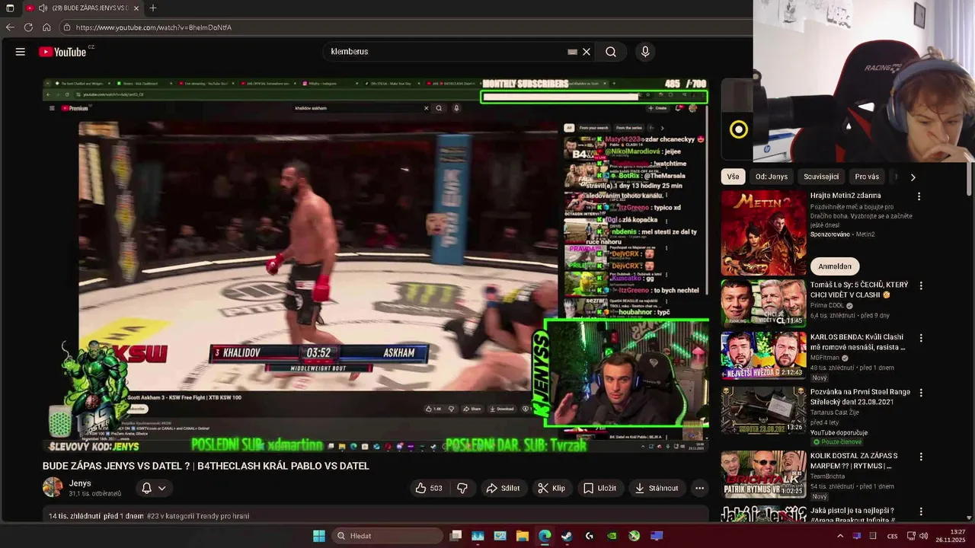Viewport: 975px width, 548px height.
Task: Open 'Pozvánka na První Steel Range' thumbnail
Action: pyautogui.click(x=763, y=409)
